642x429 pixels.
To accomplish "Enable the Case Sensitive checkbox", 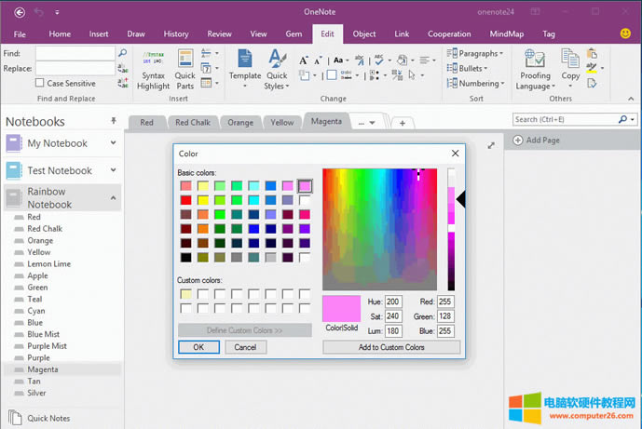I will pos(41,84).
